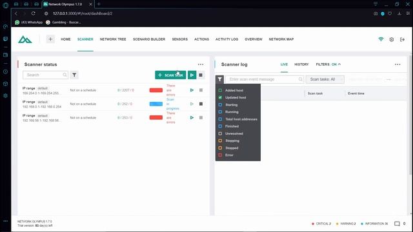Viewport: 413px width, 232px height.
Task: Open the notifications message icon in status bar
Action: click(x=397, y=224)
